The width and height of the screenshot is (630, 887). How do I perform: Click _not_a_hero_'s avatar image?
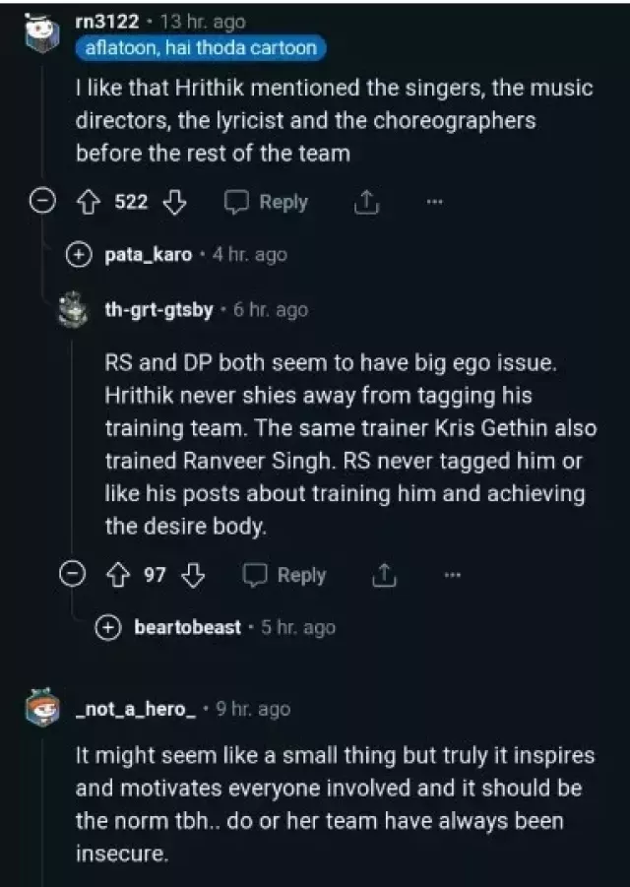(43, 709)
